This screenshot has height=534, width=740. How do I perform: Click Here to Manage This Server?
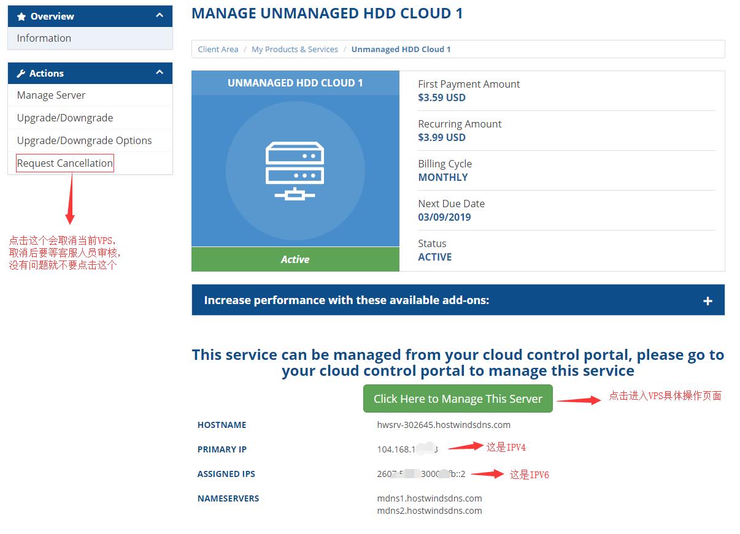458,398
